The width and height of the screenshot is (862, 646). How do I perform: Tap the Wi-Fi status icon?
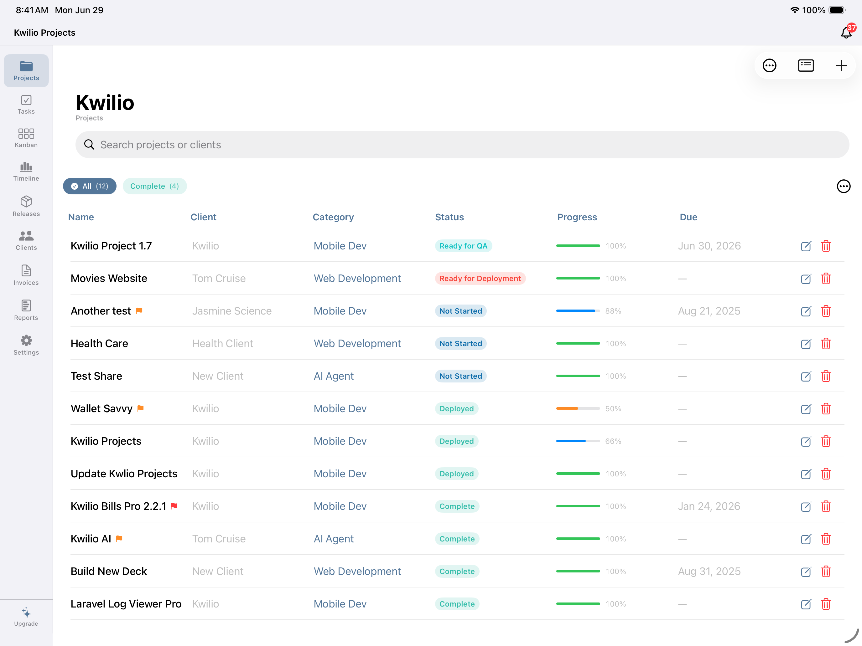(795, 10)
